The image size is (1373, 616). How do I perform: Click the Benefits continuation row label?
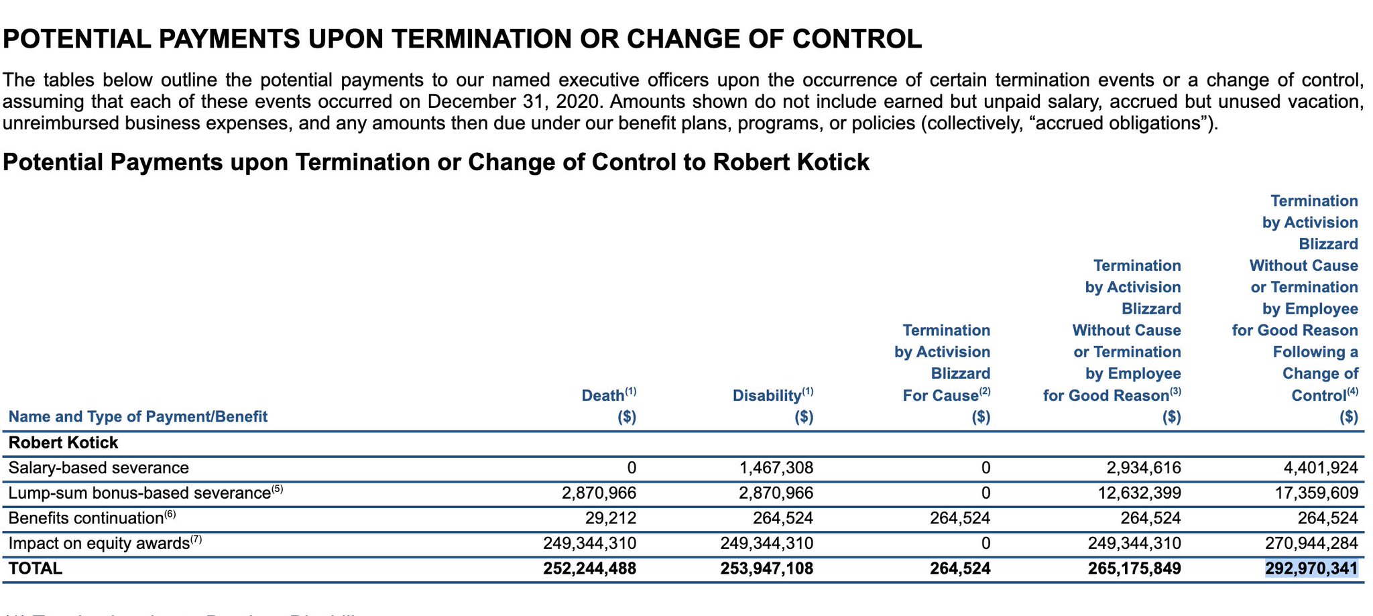[92, 518]
